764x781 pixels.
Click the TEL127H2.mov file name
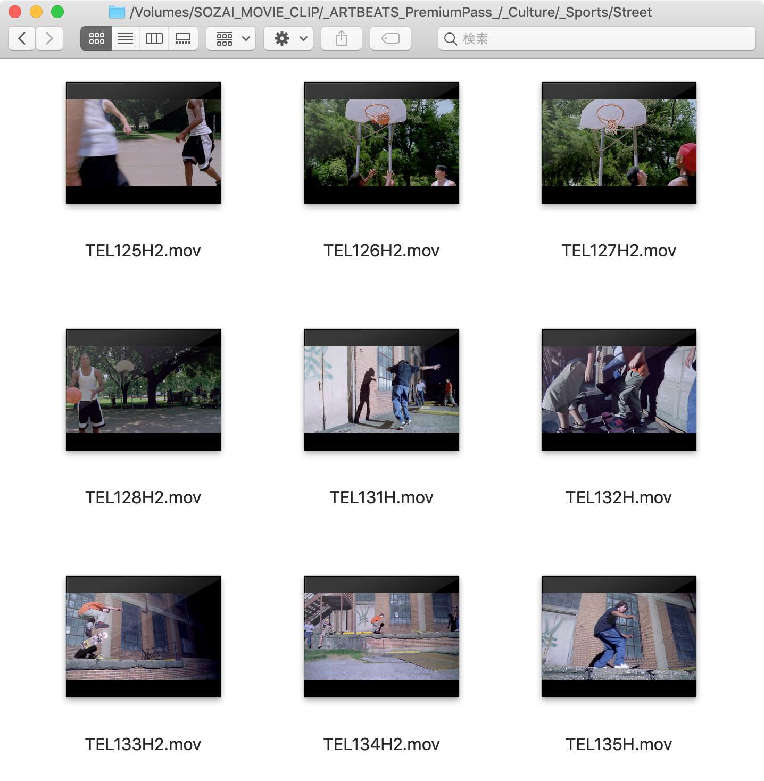point(619,251)
